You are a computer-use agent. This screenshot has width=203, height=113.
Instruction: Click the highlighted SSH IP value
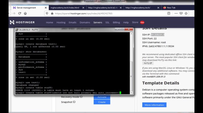[158, 35]
